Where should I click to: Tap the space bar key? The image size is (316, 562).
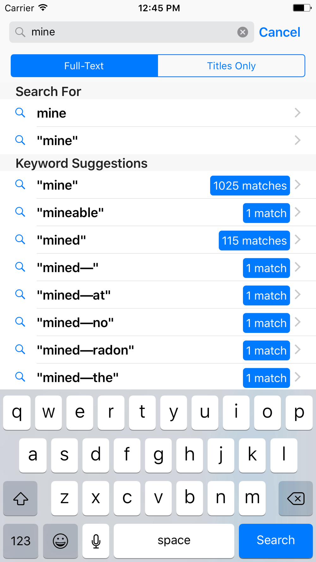[174, 541]
